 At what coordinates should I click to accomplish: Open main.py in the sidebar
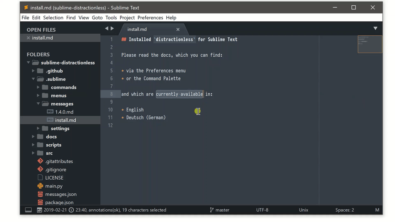[x=53, y=186]
